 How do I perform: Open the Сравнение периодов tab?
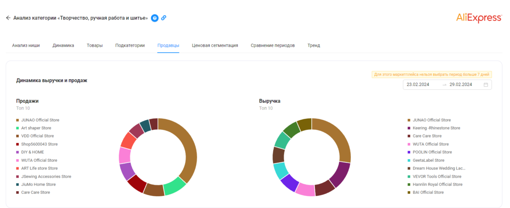(x=272, y=45)
